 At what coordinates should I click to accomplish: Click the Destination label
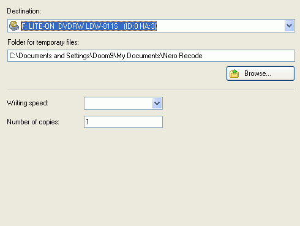click(x=24, y=11)
